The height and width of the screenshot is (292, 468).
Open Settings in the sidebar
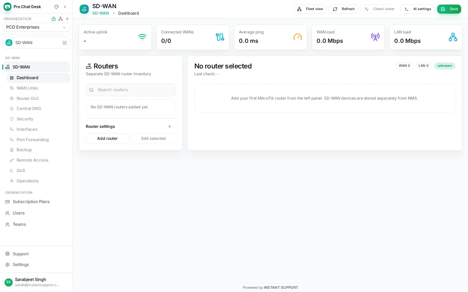(x=36, y=265)
